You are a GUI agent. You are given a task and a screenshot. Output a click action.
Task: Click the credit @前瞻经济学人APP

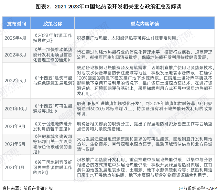click(198, 188)
